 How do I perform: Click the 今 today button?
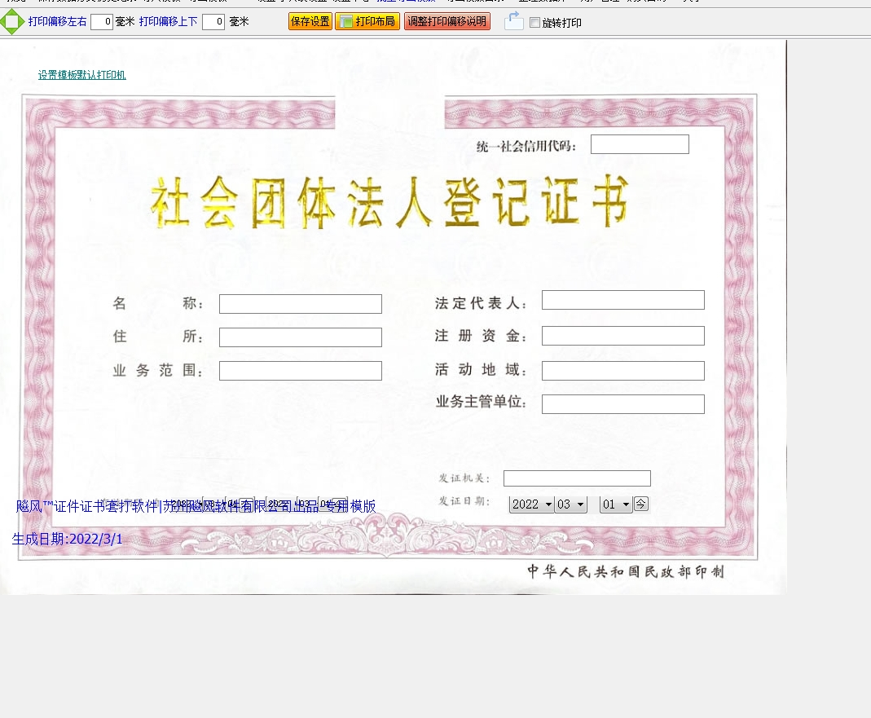pyautogui.click(x=641, y=504)
